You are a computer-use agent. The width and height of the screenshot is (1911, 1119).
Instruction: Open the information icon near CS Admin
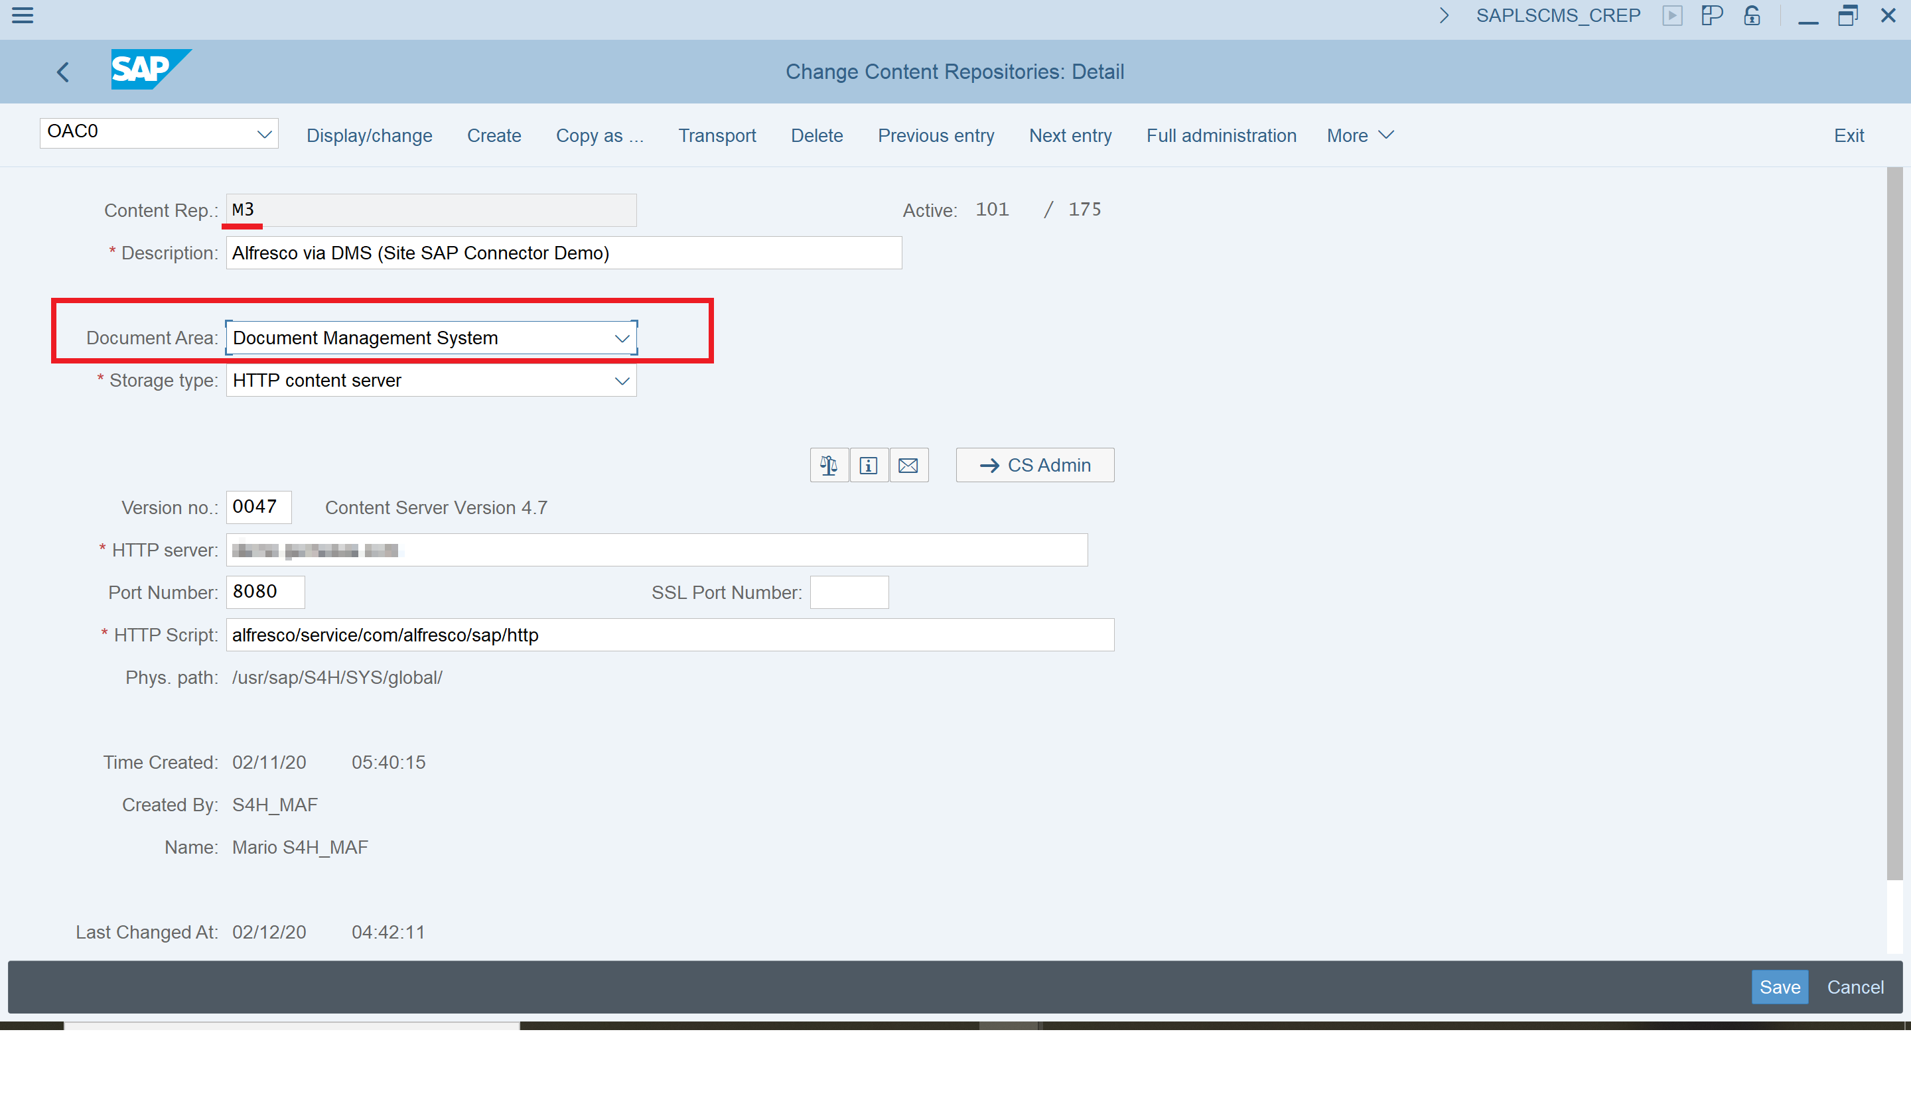tap(869, 465)
